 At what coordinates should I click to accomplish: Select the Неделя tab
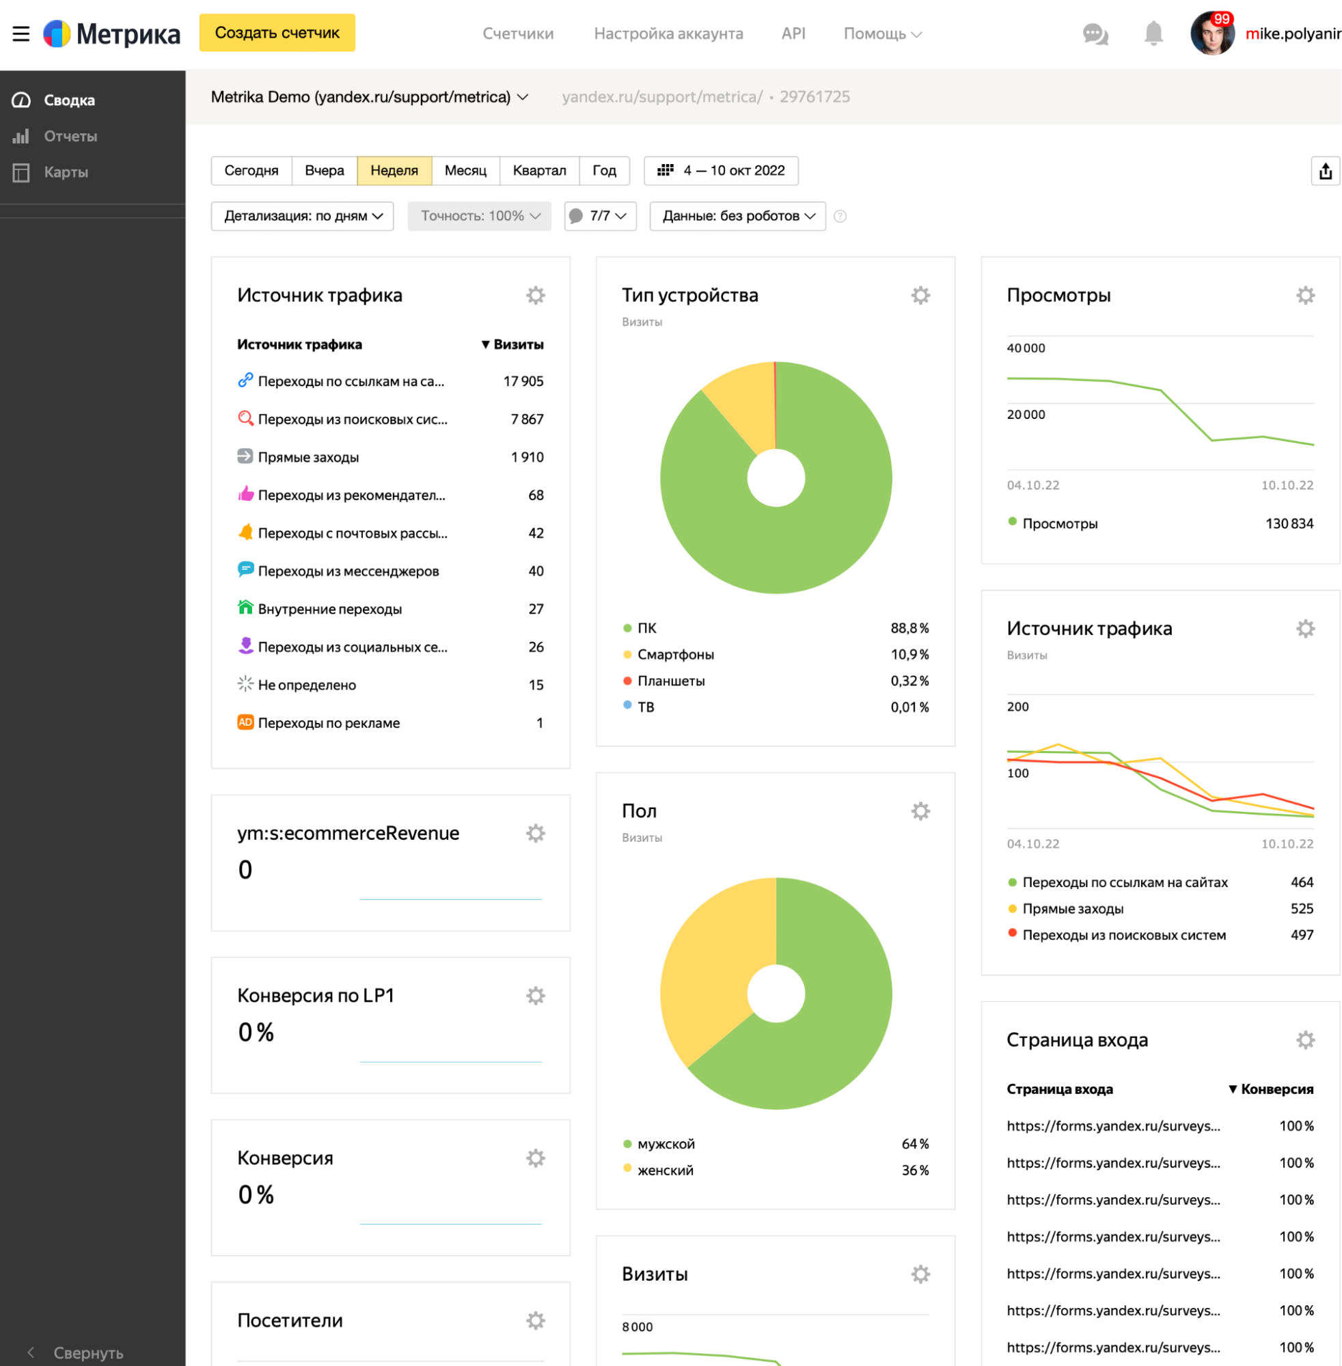point(394,169)
